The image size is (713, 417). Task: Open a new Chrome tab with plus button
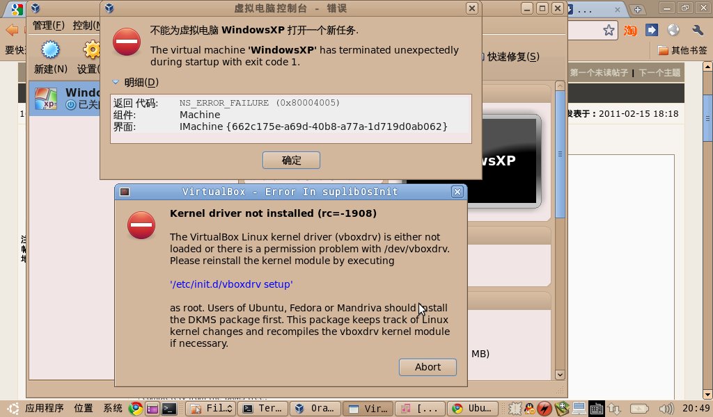point(638,10)
